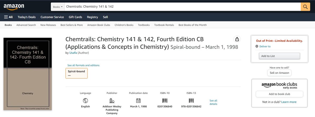Click the orange search magnifier button
The height and width of the screenshot is (117, 315).
pos(305,7)
